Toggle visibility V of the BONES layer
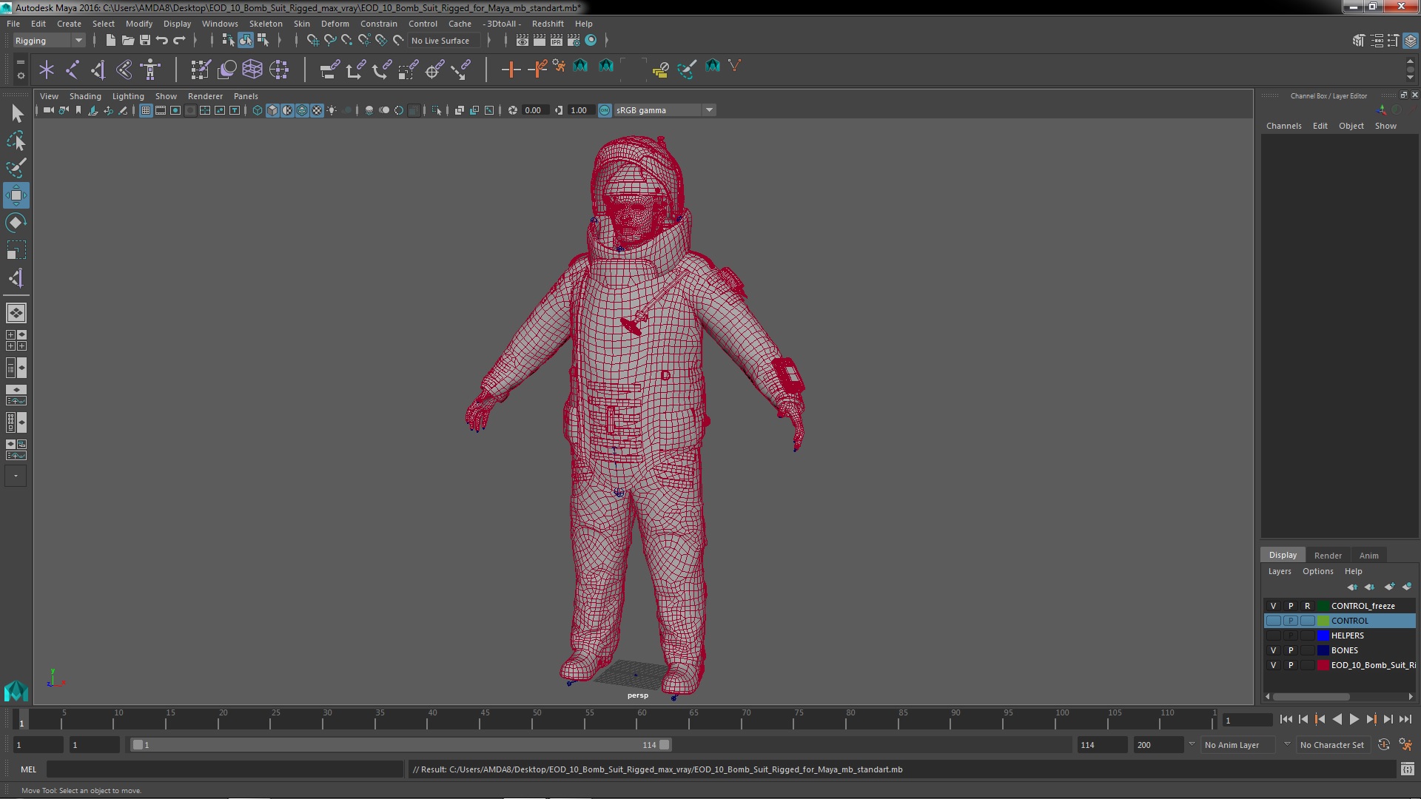Image resolution: width=1421 pixels, height=799 pixels. (1274, 650)
